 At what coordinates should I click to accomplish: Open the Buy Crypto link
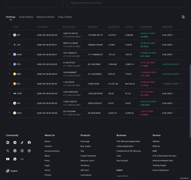[x=86, y=146]
